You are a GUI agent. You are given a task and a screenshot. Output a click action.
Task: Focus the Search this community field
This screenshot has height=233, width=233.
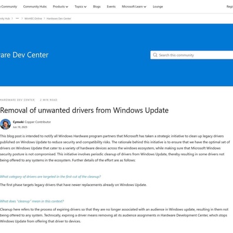click(x=192, y=55)
